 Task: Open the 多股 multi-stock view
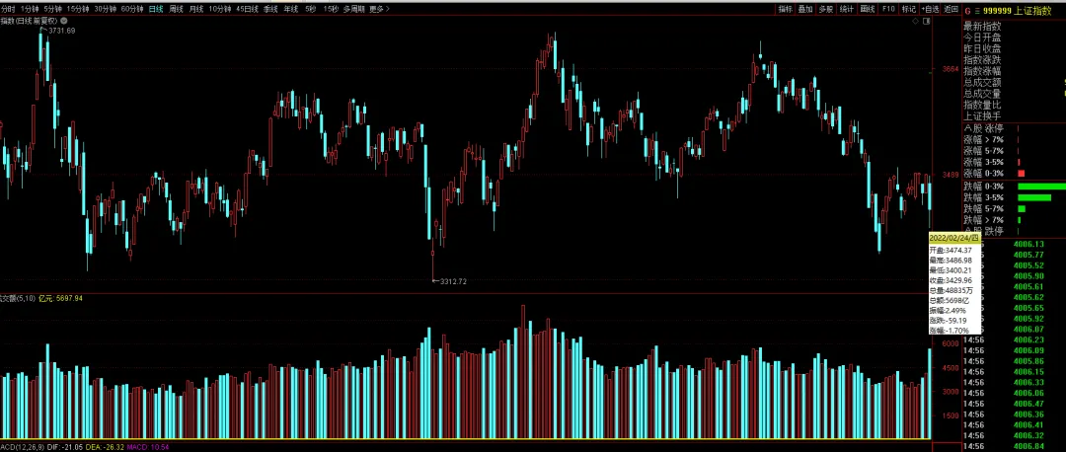pos(826,9)
